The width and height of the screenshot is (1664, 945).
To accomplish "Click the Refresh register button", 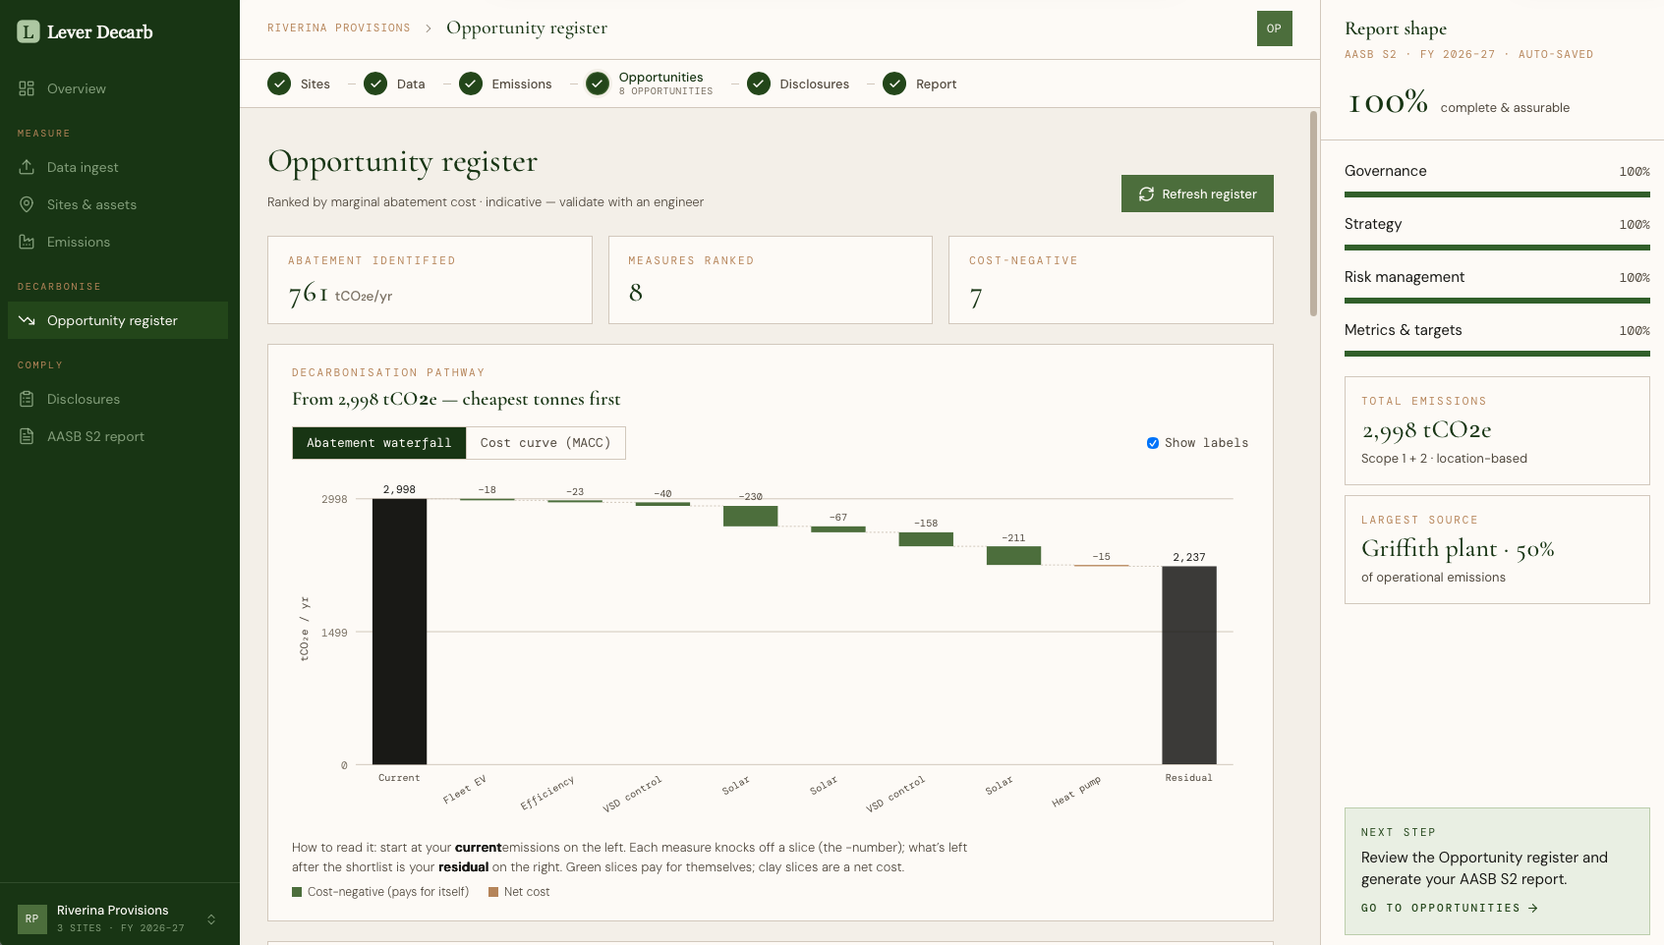I will 1197,194.
